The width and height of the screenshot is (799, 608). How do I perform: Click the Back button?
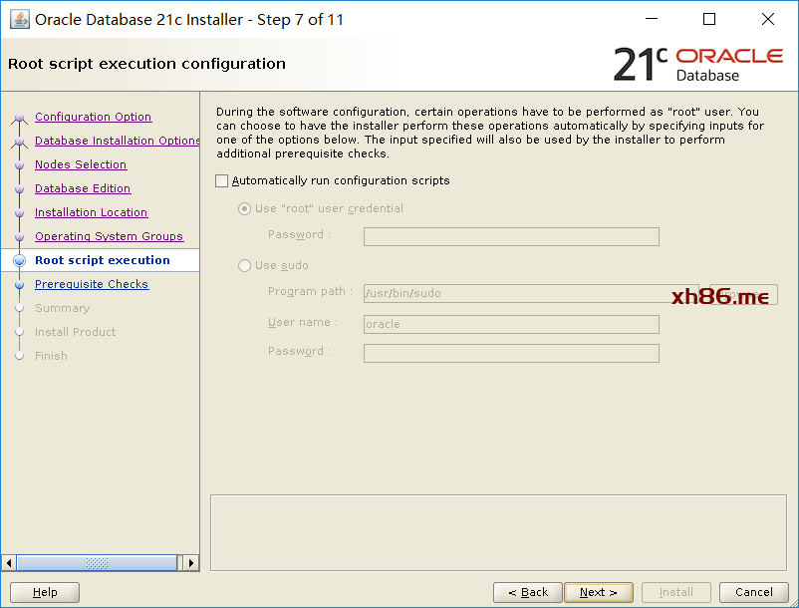point(528,592)
